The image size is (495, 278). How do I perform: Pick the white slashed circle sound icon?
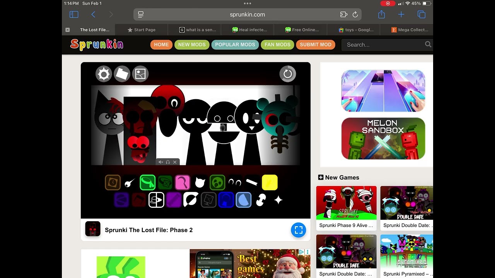(x=191, y=200)
